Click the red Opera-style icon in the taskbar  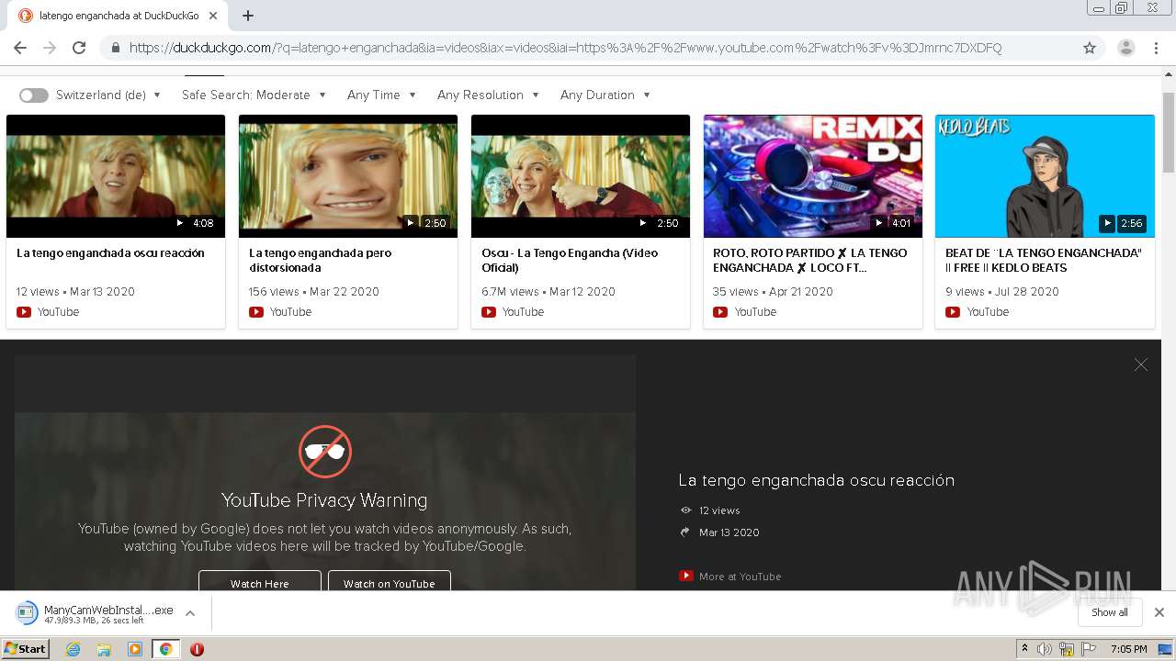click(x=197, y=649)
